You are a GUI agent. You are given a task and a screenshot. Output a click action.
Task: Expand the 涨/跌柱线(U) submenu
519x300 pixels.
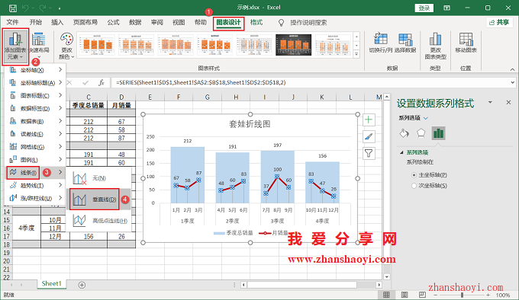click(35, 198)
